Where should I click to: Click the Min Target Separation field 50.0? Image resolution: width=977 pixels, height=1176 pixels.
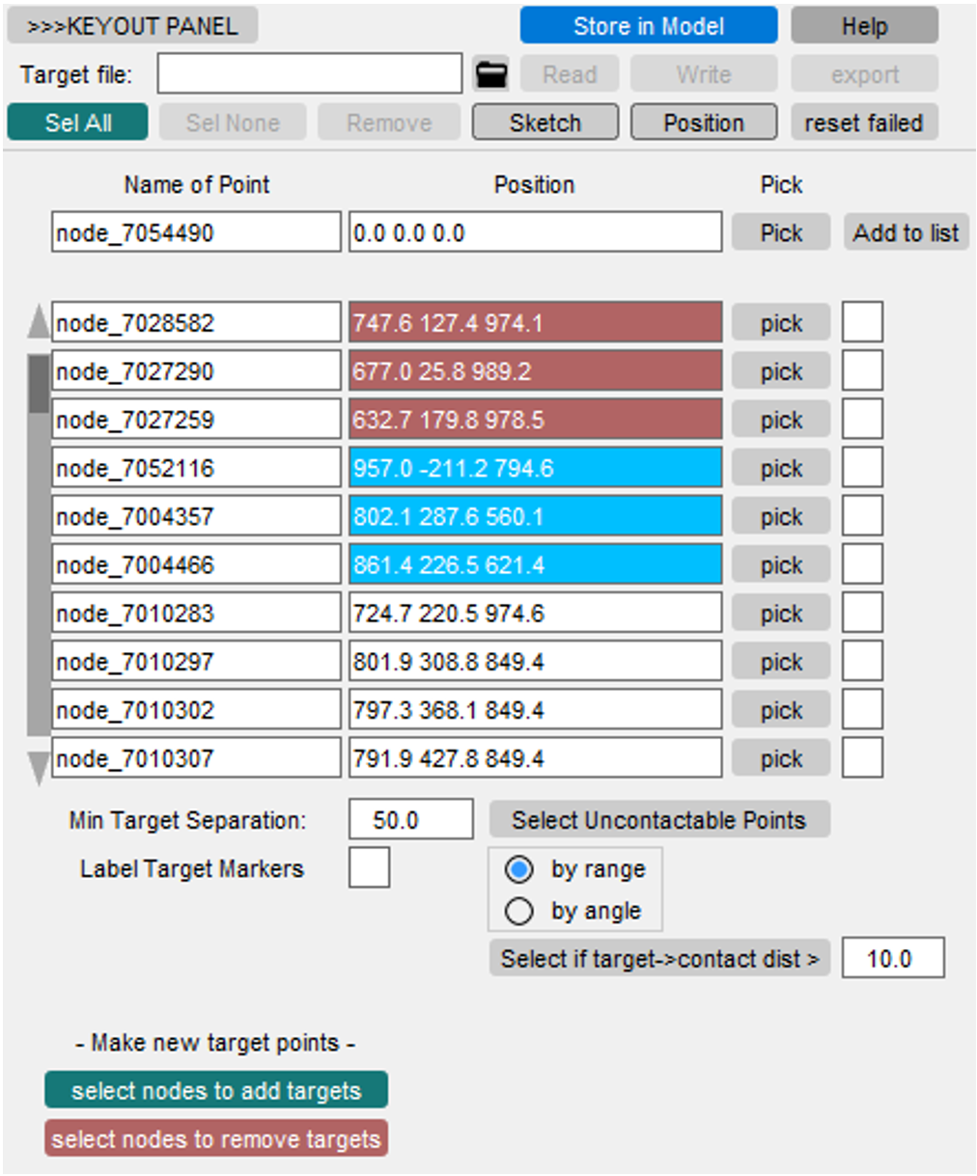[x=411, y=819]
